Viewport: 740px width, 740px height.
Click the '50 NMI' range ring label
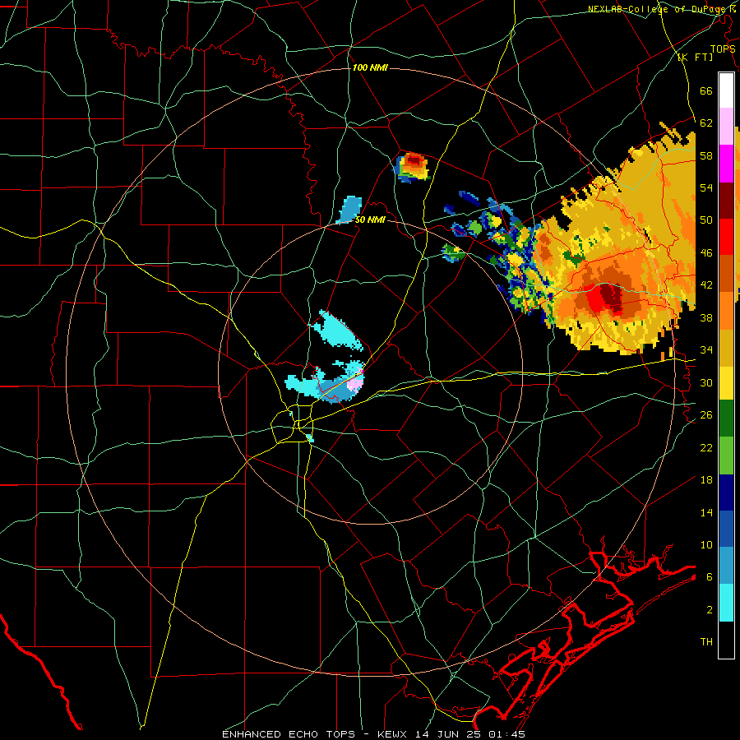(x=369, y=220)
